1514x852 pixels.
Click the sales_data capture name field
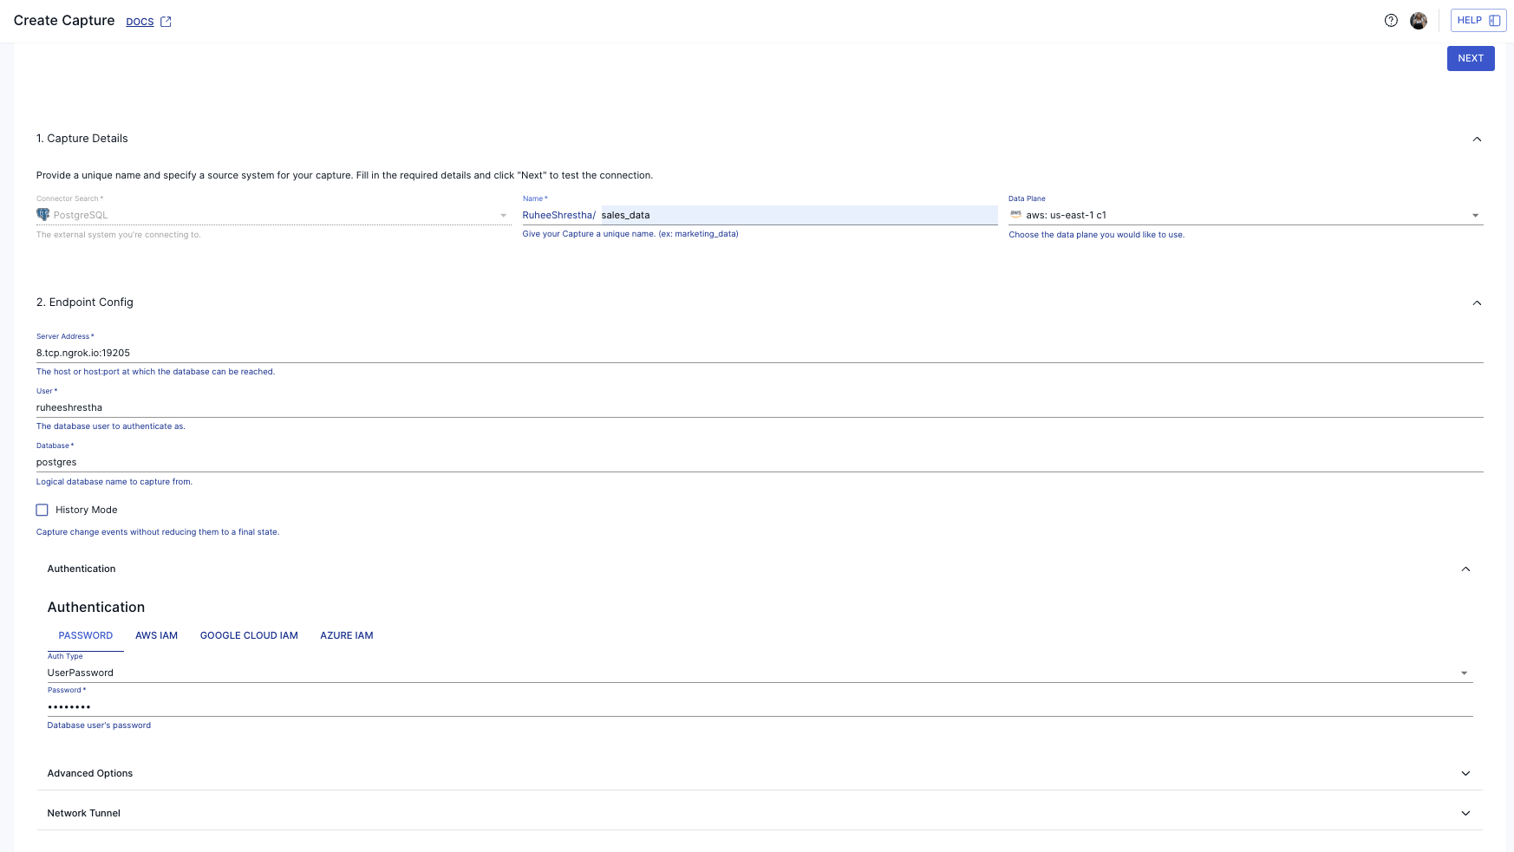tap(780, 214)
